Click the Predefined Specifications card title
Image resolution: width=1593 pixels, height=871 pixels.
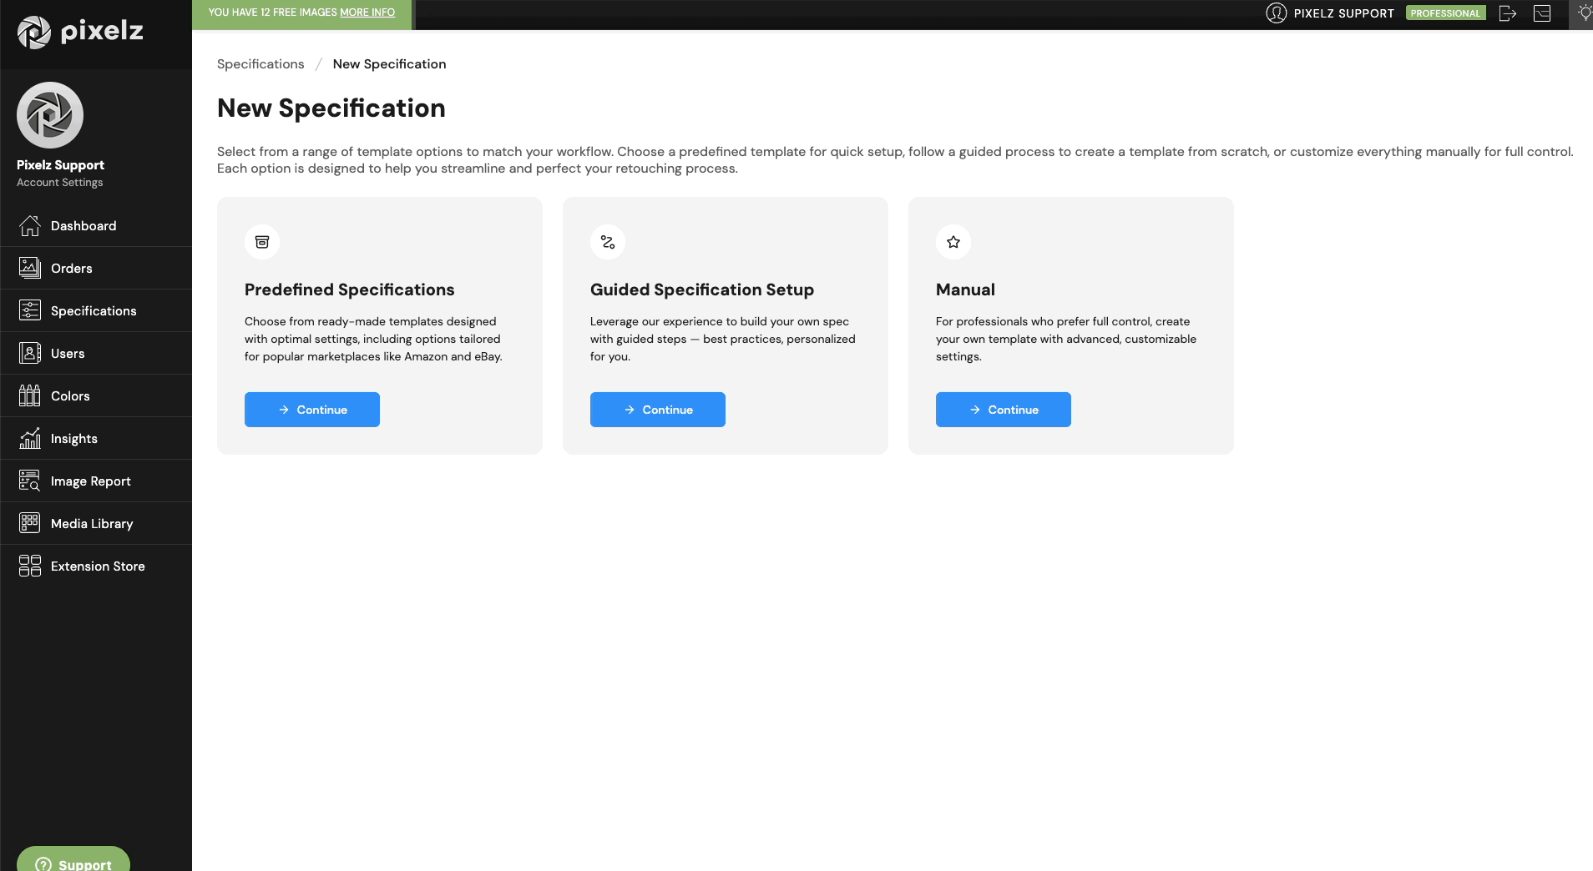click(x=350, y=289)
